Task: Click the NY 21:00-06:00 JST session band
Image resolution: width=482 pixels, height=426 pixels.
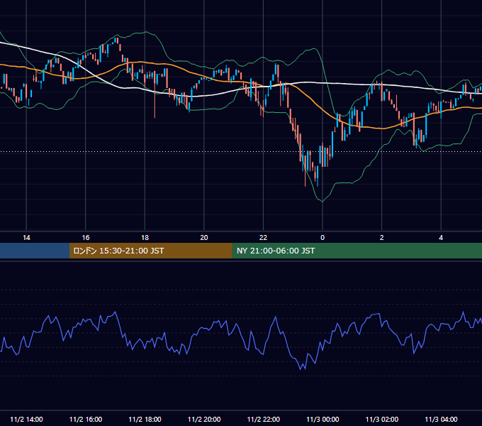Action: pyautogui.click(x=357, y=251)
